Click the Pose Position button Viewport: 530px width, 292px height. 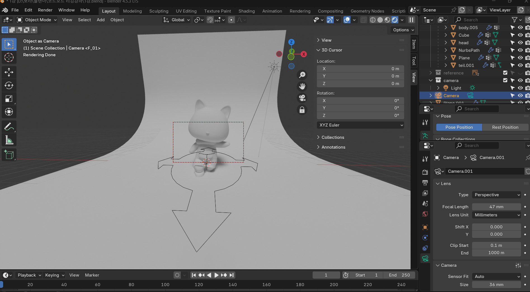[x=459, y=127]
